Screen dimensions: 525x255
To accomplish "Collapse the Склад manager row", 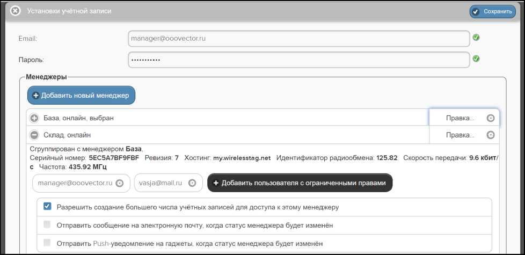I will click(x=34, y=135).
